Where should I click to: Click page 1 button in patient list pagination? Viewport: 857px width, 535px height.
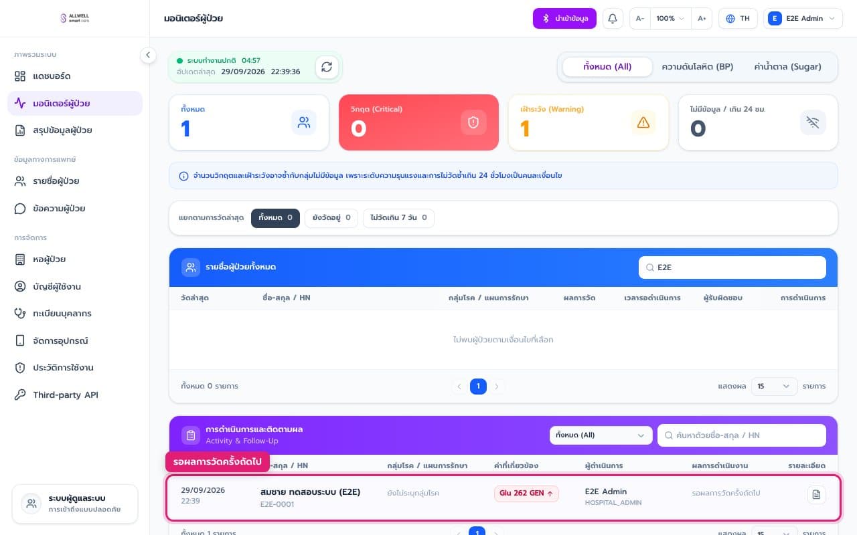point(478,386)
